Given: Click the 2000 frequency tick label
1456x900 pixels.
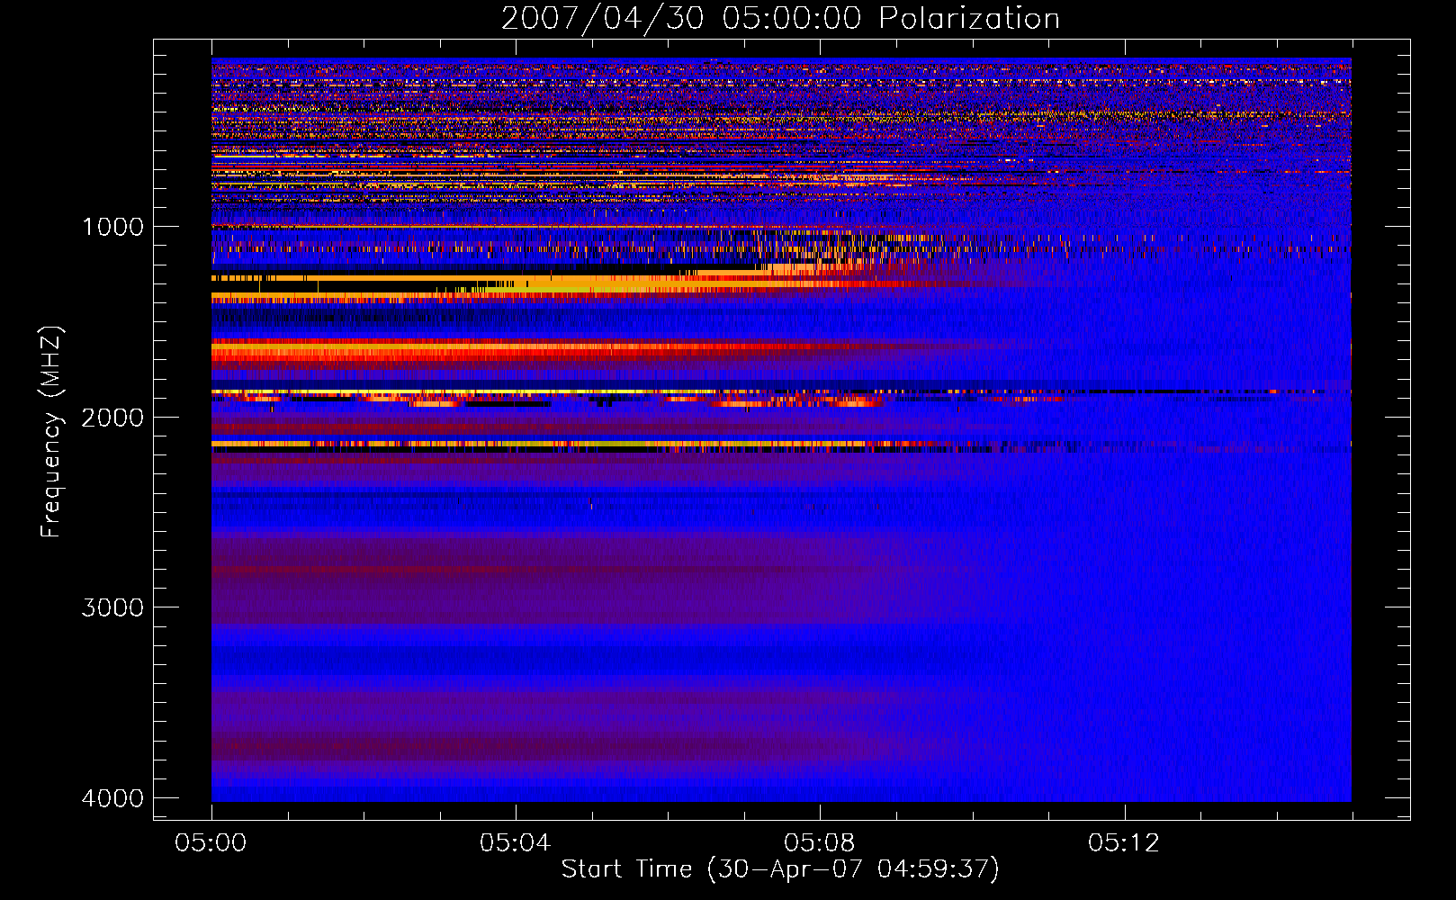Looking at the screenshot, I should [x=112, y=418].
